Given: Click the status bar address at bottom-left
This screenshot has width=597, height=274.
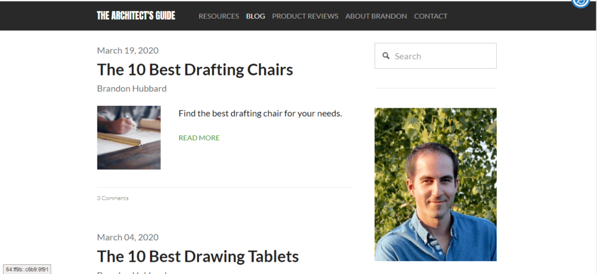Looking at the screenshot, I should [x=27, y=269].
